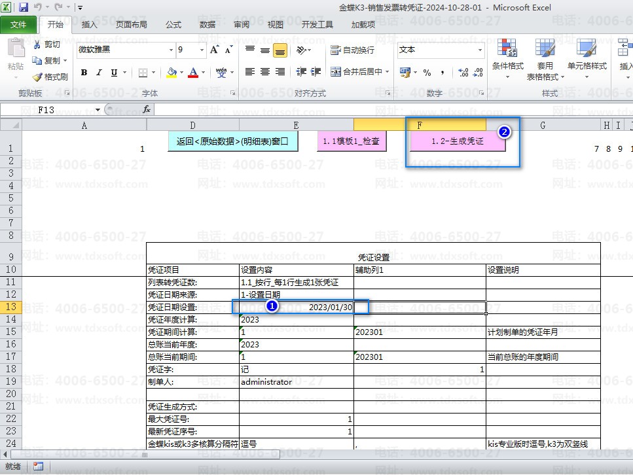Open Font group dialog launcher
The width and height of the screenshot is (633, 475).
tap(232, 93)
